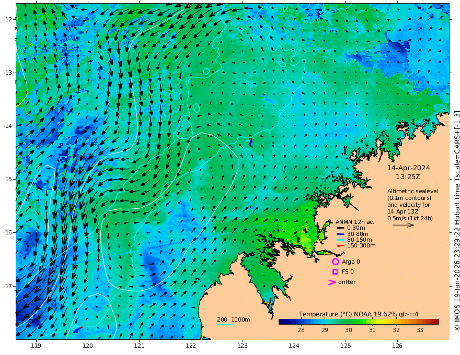The image size is (460, 355).
Task: Click the IMOS copyright text along right edge
Action: (456, 220)
